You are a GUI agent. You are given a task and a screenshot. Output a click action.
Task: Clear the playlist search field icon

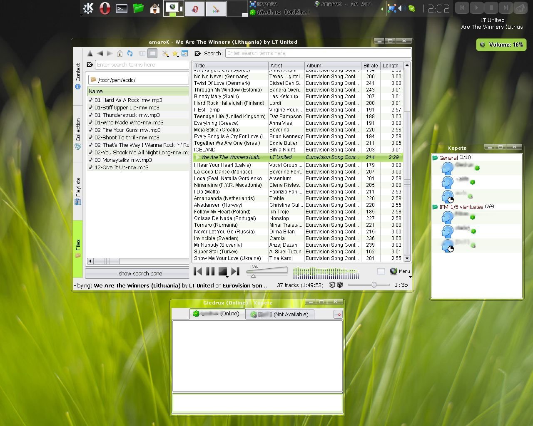198,53
